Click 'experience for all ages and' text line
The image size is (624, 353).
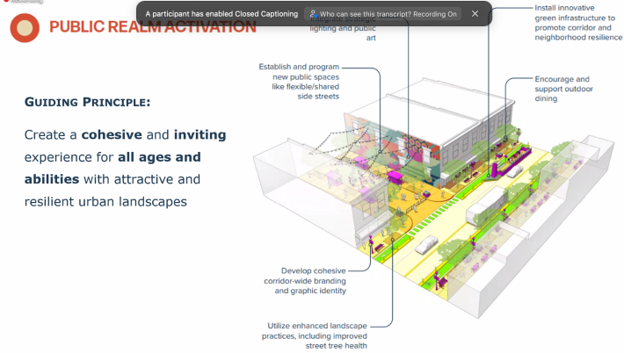click(x=112, y=157)
